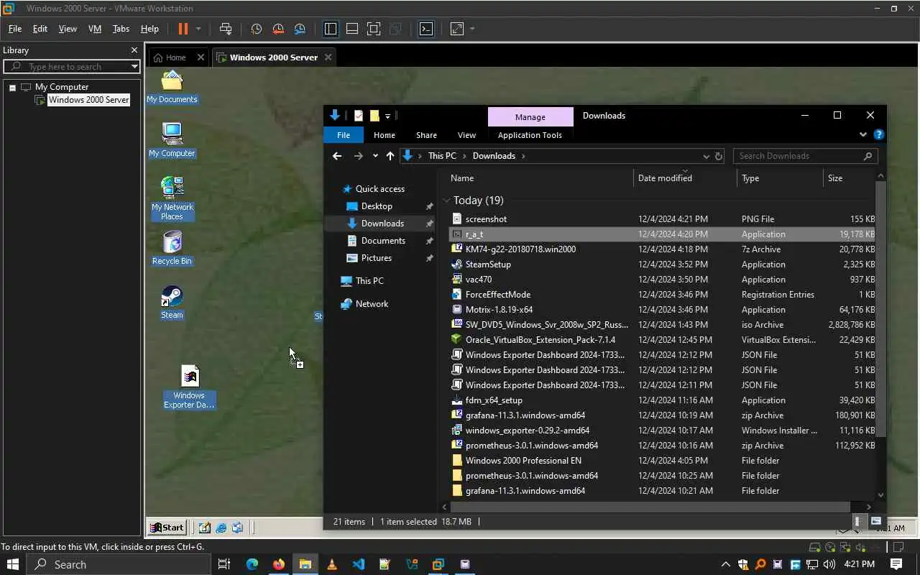Click This PC in the address breadcrumb
Viewport: 920px width, 575px height.
(442, 156)
